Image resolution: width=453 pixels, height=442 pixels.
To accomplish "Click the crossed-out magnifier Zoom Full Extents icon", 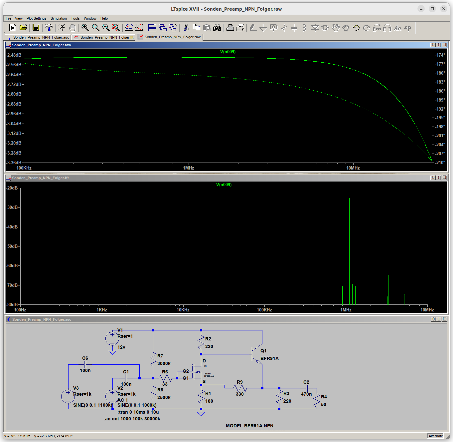I will [116, 28].
